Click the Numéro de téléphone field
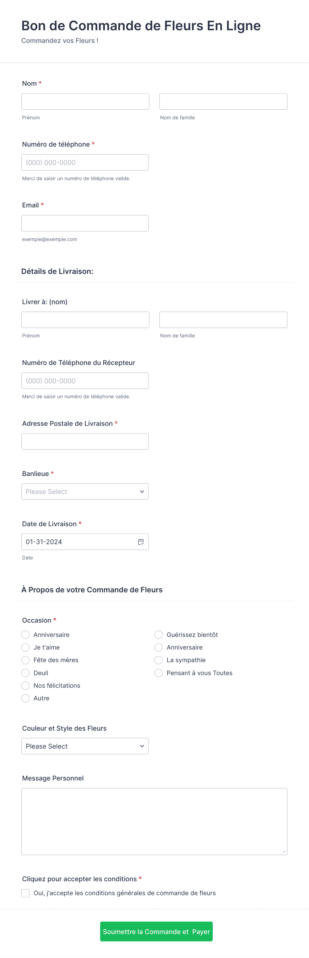The image size is (309, 958). 85,163
